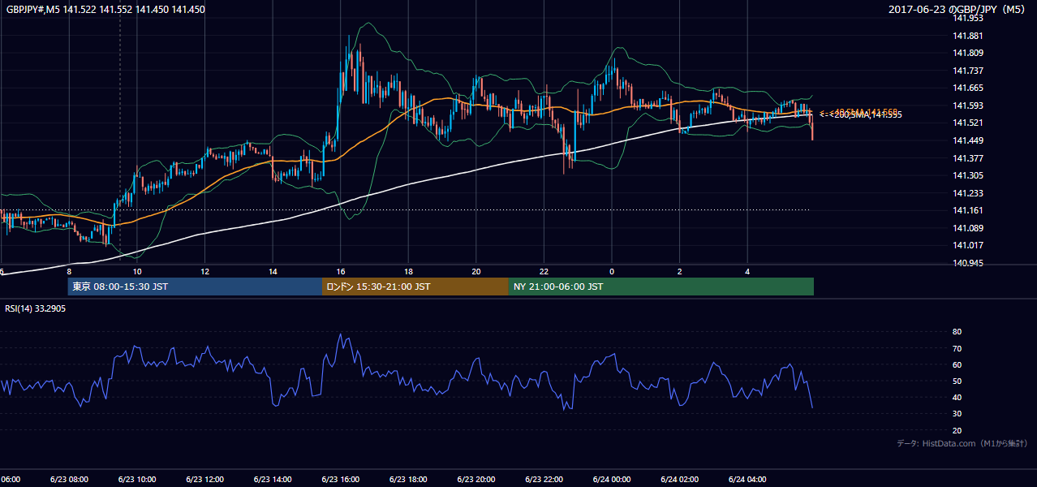Click price axis label 141.377
The height and width of the screenshot is (487, 1037).
[968, 158]
